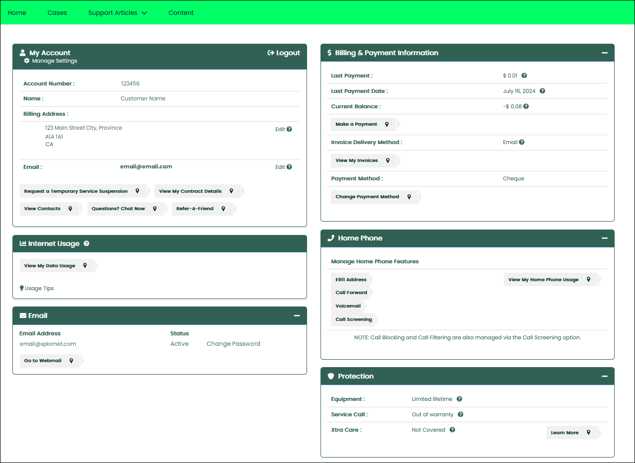Collapse the Email panel

(297, 315)
